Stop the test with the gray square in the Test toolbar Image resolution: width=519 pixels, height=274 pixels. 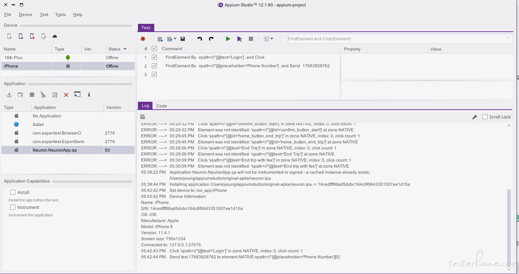point(251,39)
